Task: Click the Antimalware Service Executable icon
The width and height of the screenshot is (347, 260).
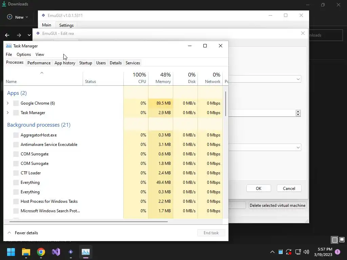Action: click(x=16, y=145)
